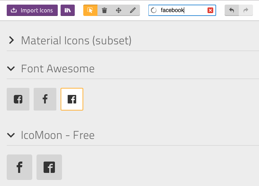Screen dimensions: 259x186
Task: Select Font Awesome plain facebook f icon
Action: pyautogui.click(x=45, y=99)
